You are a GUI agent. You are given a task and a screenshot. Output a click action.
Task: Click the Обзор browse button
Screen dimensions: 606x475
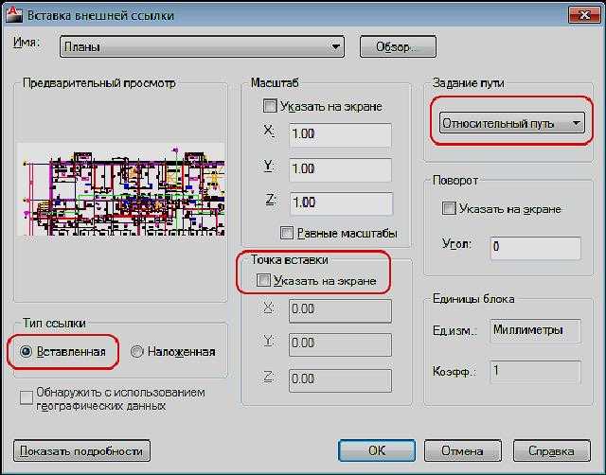398,46
